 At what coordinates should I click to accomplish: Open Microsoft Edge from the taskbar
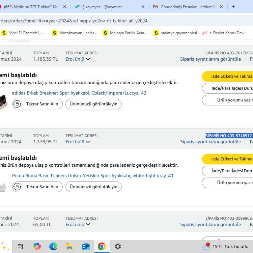[53, 246]
